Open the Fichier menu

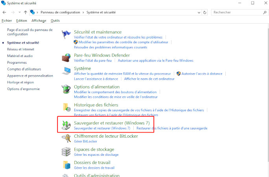[7, 20]
